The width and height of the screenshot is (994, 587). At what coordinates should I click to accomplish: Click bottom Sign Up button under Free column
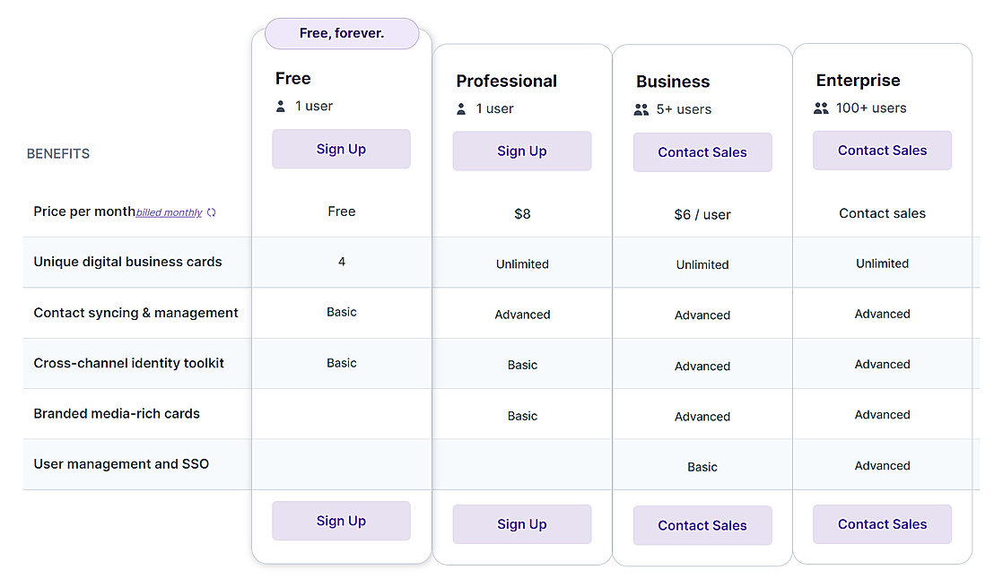(x=341, y=520)
